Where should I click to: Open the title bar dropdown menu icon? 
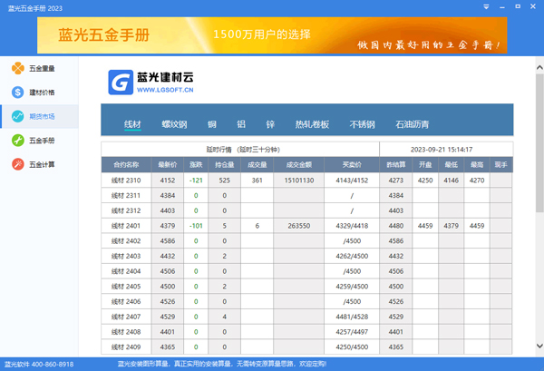tap(486, 7)
